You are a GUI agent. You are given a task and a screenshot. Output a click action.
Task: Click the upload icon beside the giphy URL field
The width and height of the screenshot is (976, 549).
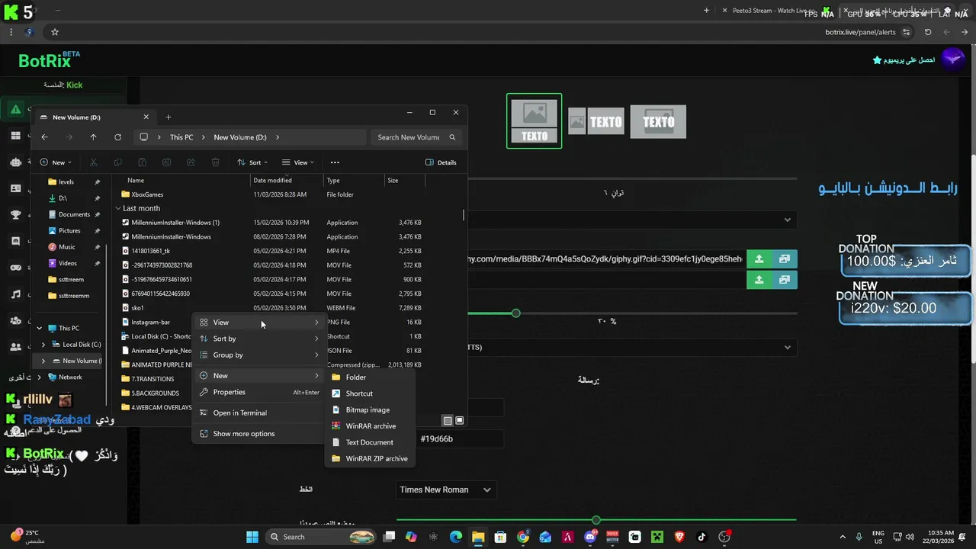pyautogui.click(x=759, y=259)
